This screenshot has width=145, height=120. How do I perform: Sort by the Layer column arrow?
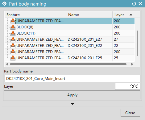(x=131, y=15)
